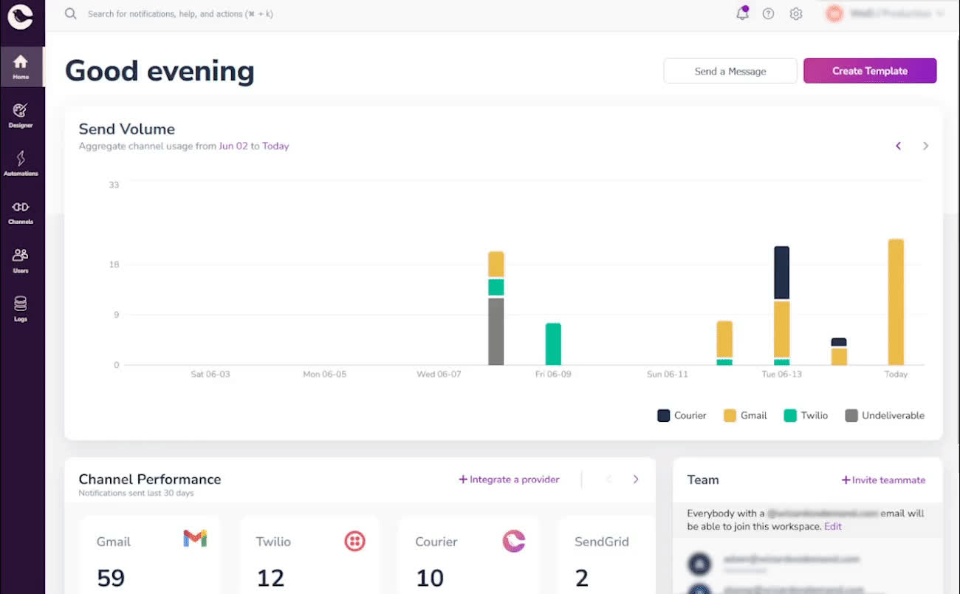This screenshot has width=960, height=594.
Task: Click the Courier bird logo
Action: [x=20, y=17]
